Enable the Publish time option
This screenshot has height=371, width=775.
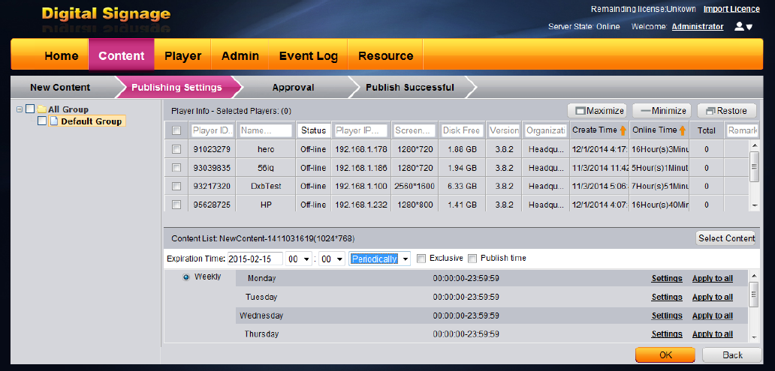472,258
